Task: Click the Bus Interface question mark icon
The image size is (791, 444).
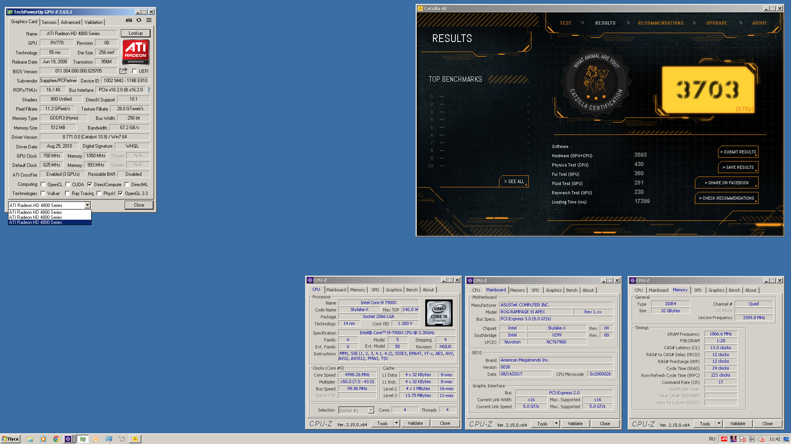Action: point(149,90)
